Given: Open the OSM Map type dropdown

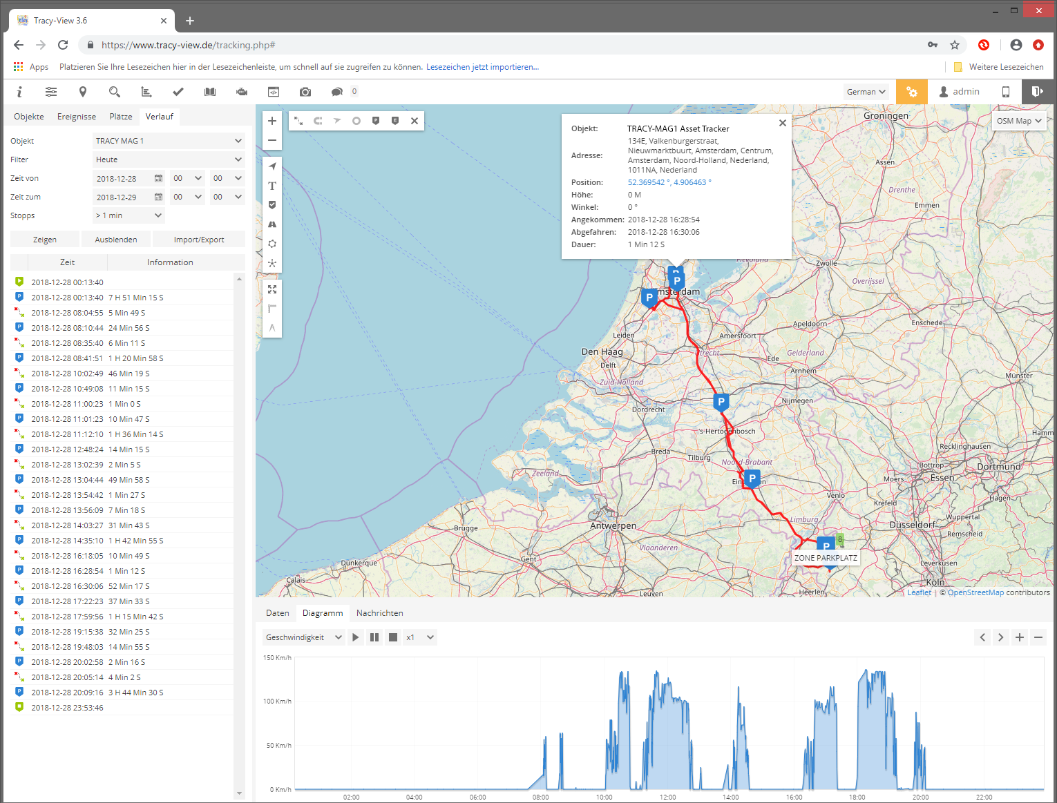Looking at the screenshot, I should click(x=1020, y=121).
